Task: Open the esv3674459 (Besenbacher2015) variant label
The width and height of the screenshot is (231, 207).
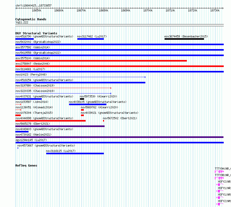Action: (x=186, y=36)
